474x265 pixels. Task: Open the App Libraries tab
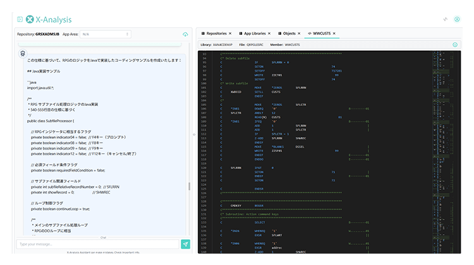click(254, 33)
